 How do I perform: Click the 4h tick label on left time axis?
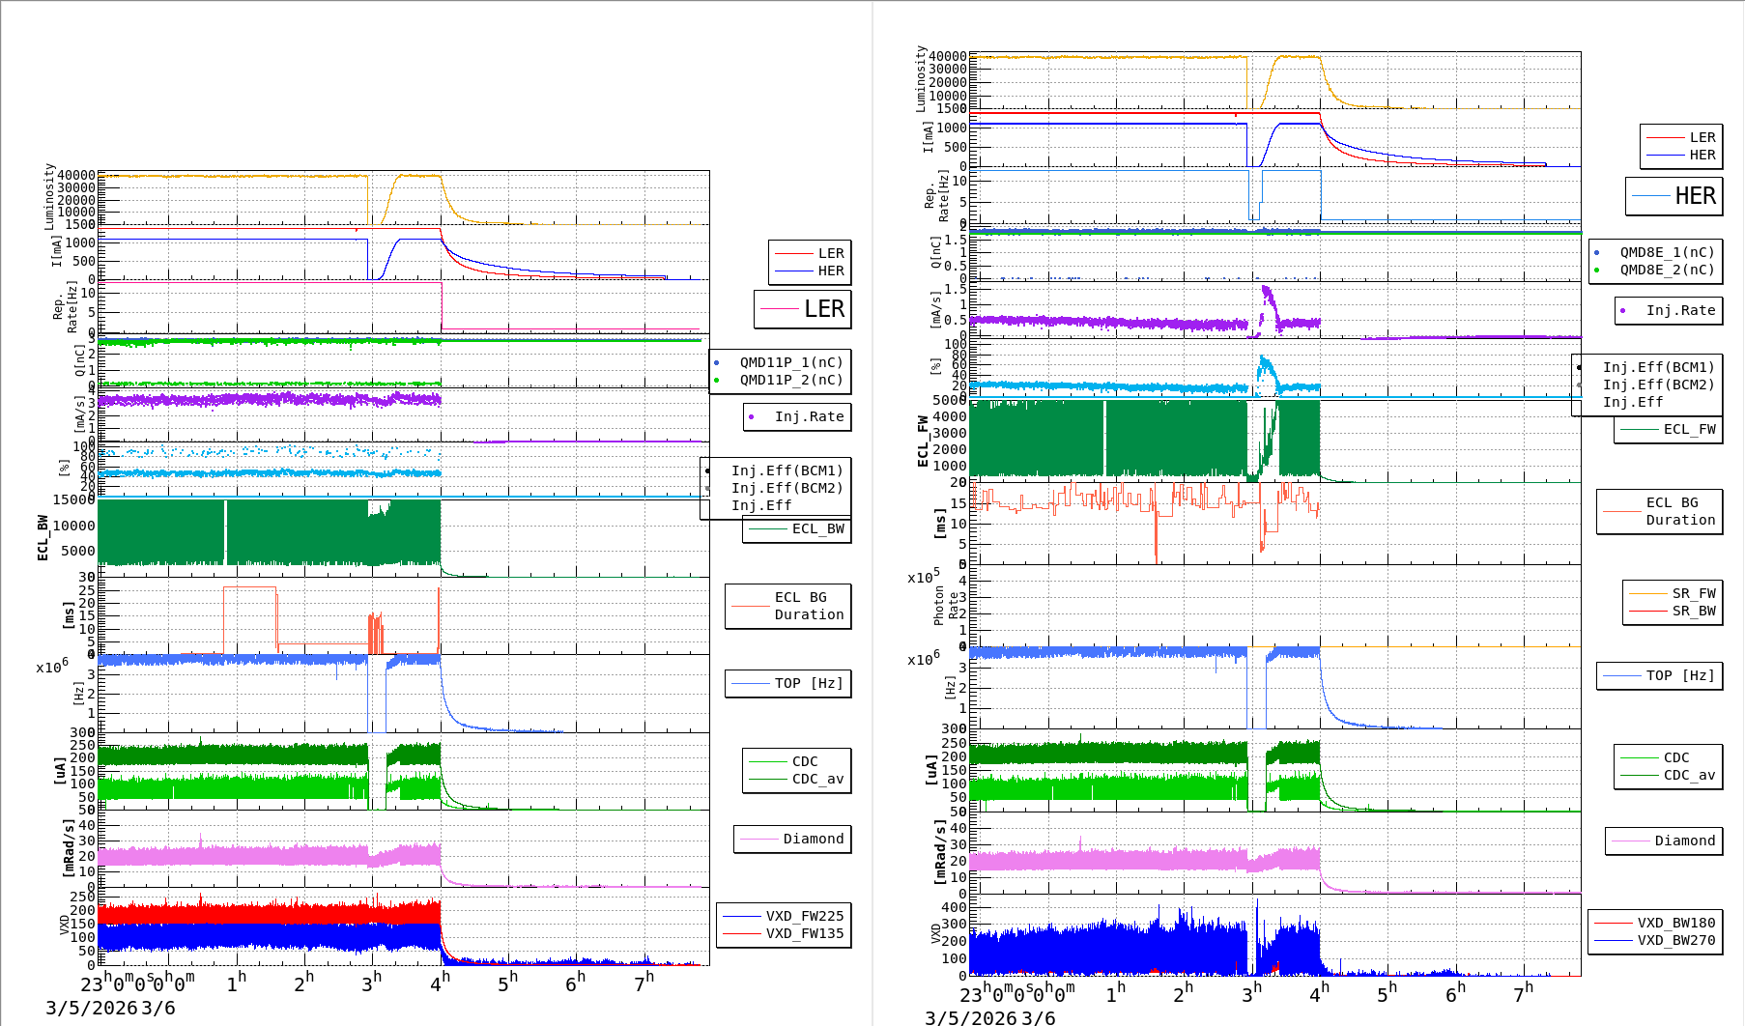point(440,983)
